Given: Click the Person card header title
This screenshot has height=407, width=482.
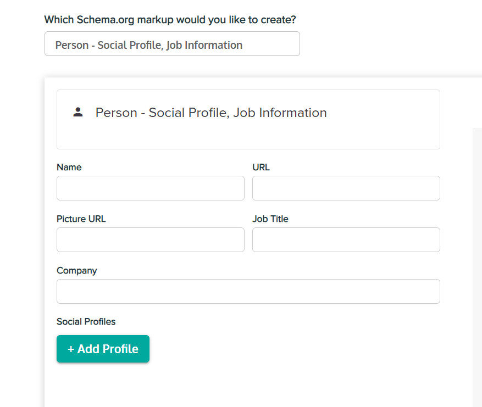Looking at the screenshot, I should coord(212,113).
